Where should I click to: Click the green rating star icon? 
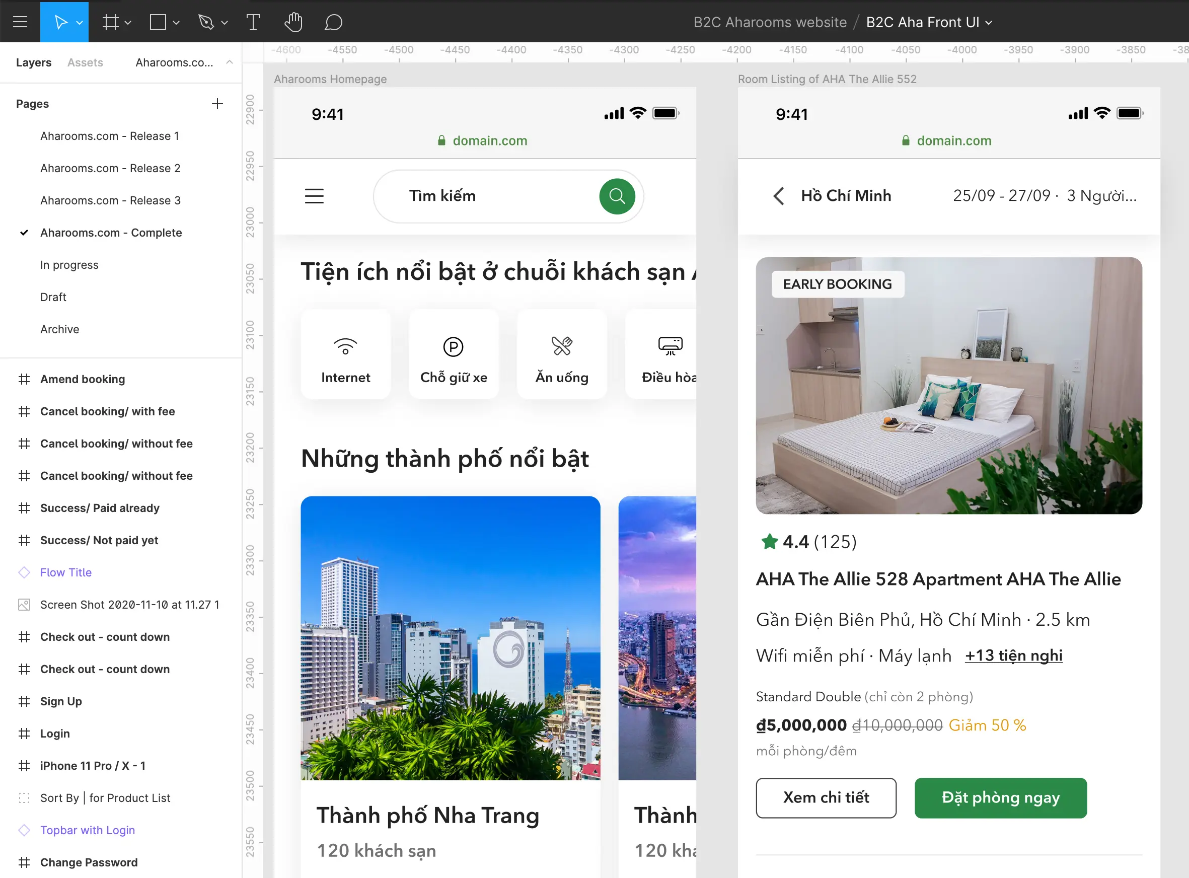click(769, 542)
